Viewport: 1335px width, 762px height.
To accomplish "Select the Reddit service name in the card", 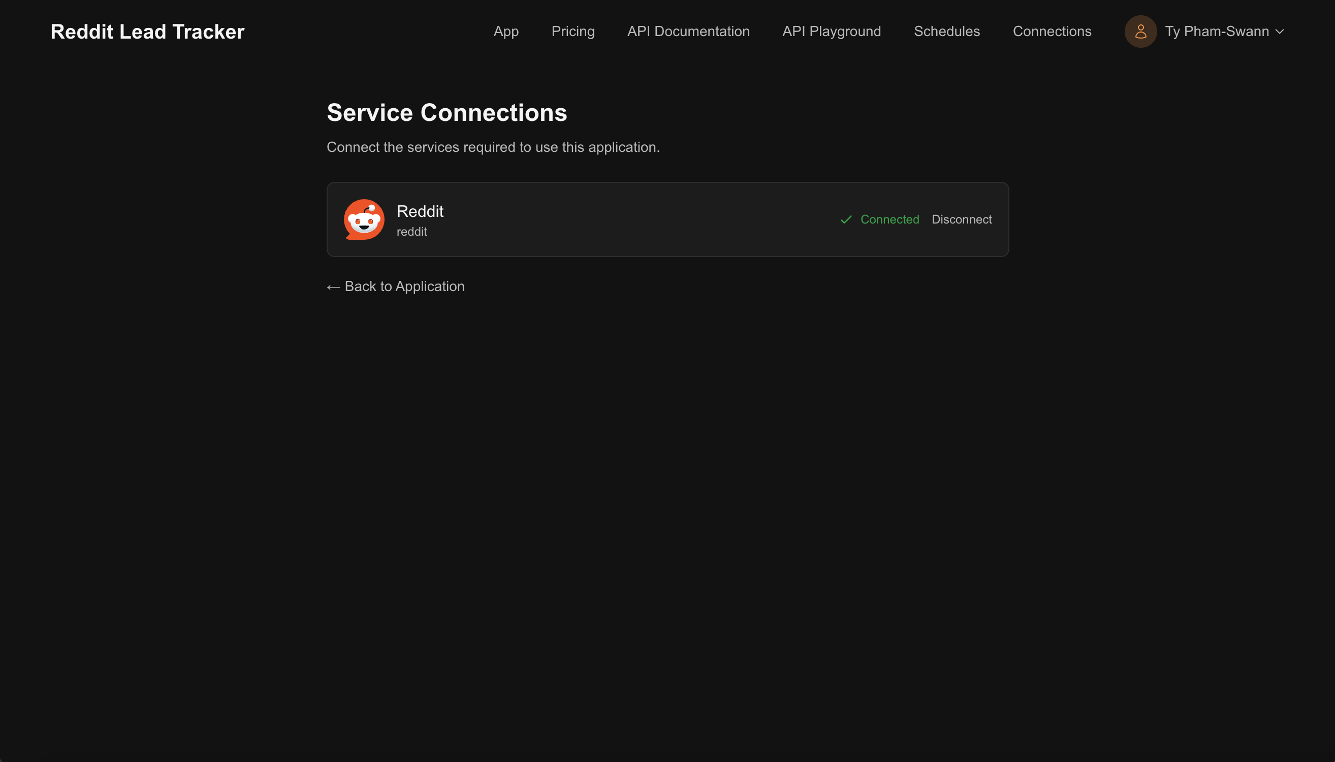I will (x=419, y=211).
